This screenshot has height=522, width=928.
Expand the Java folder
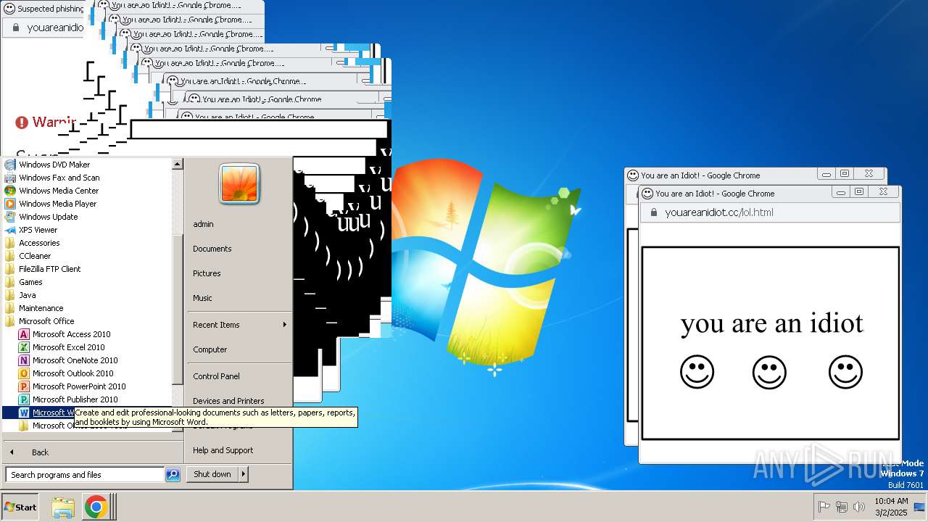click(x=27, y=295)
